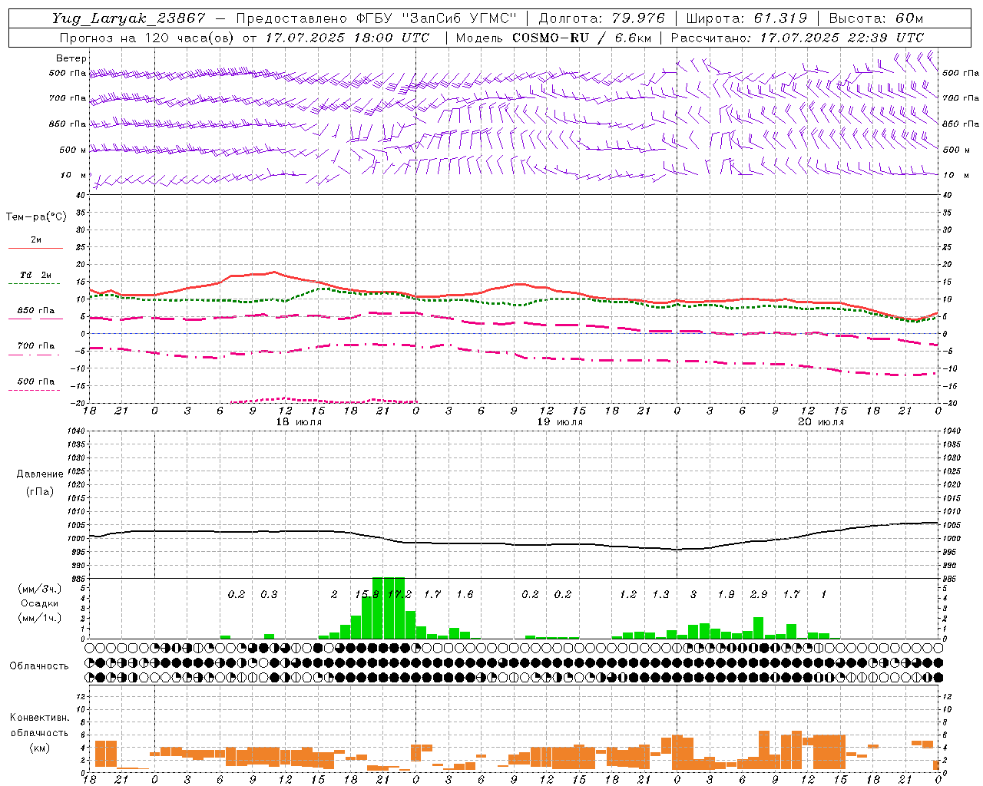Click the forecast start 17.07.2025 18:00 UTC
Viewport: 983px width, 786px height.
click(x=347, y=38)
